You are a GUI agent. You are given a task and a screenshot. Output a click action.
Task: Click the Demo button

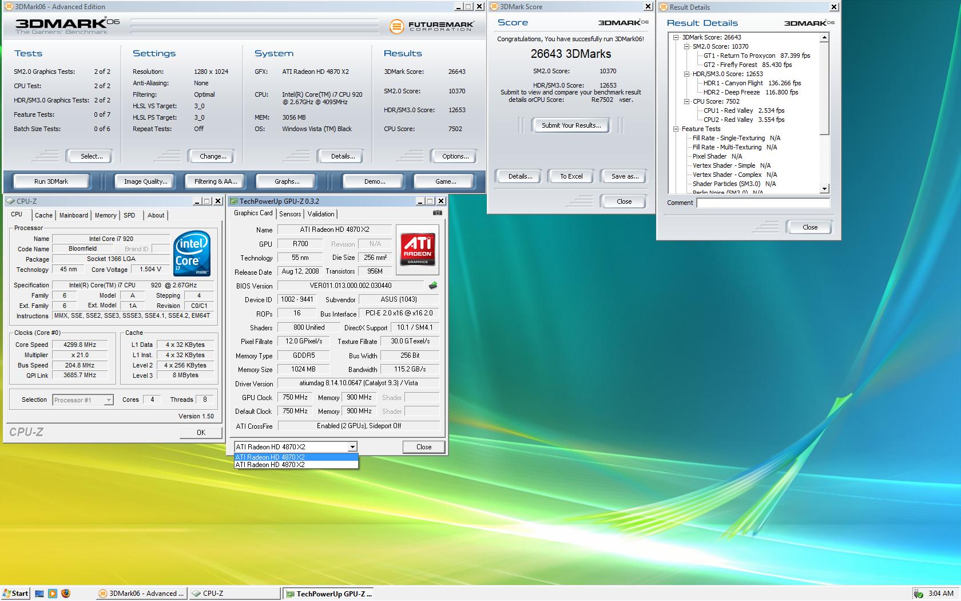click(375, 181)
